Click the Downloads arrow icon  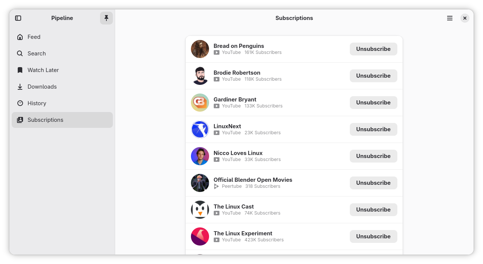click(20, 87)
